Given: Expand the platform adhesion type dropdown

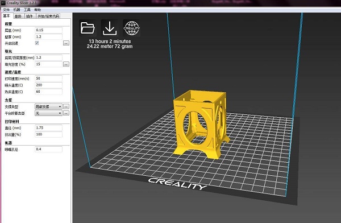Looking at the screenshot, I should coord(48,113).
